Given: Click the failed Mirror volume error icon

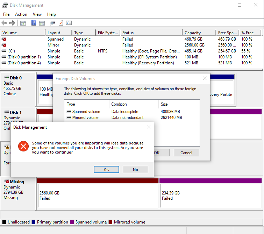Looking at the screenshot, I should (x=4, y=45).
